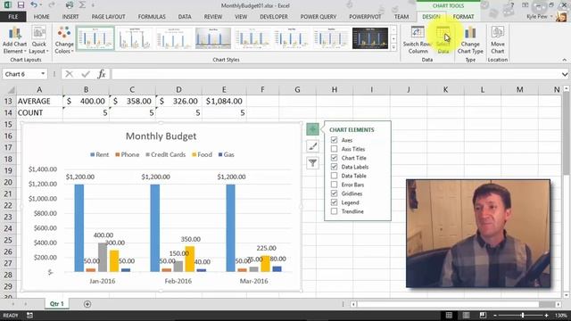Screen dimensions: 571x321
Task: Click the Insert Function fx icon
Action: 102,74
